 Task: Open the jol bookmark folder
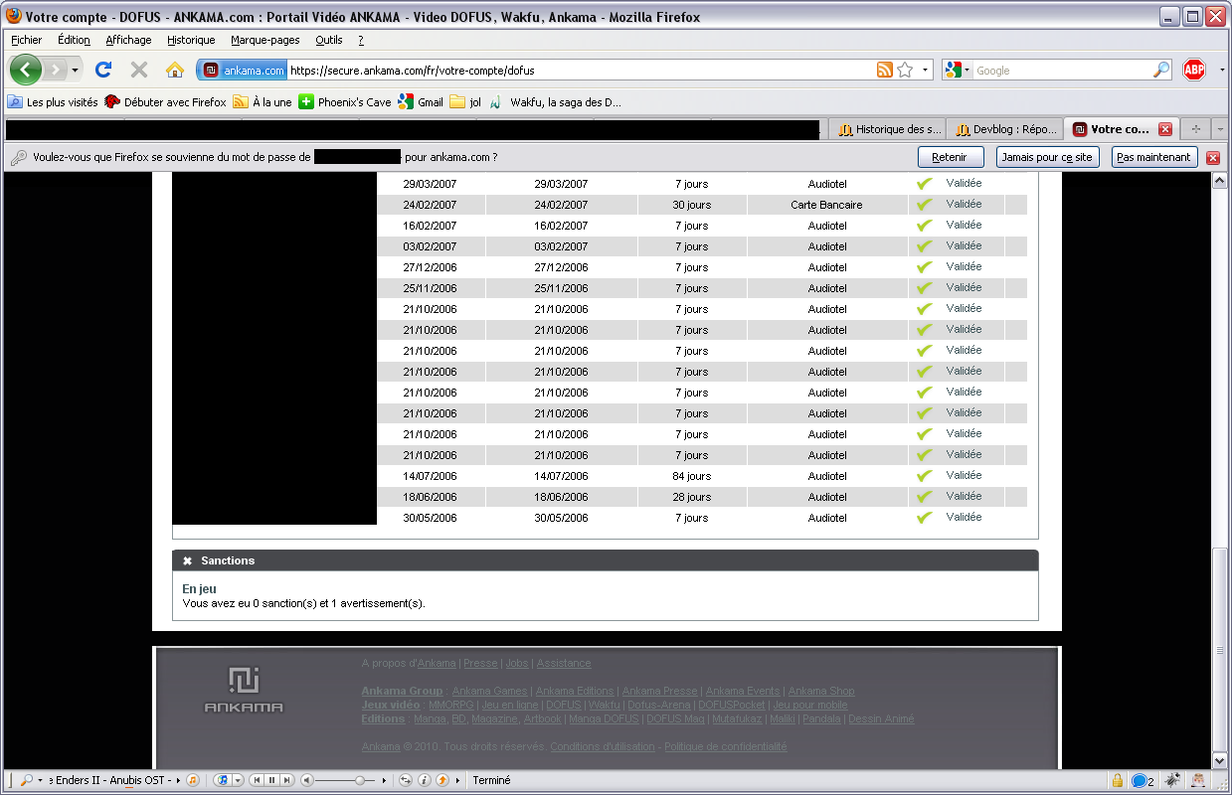tap(465, 101)
